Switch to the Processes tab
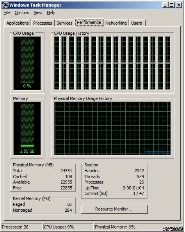The image size is (185, 232). click(43, 23)
